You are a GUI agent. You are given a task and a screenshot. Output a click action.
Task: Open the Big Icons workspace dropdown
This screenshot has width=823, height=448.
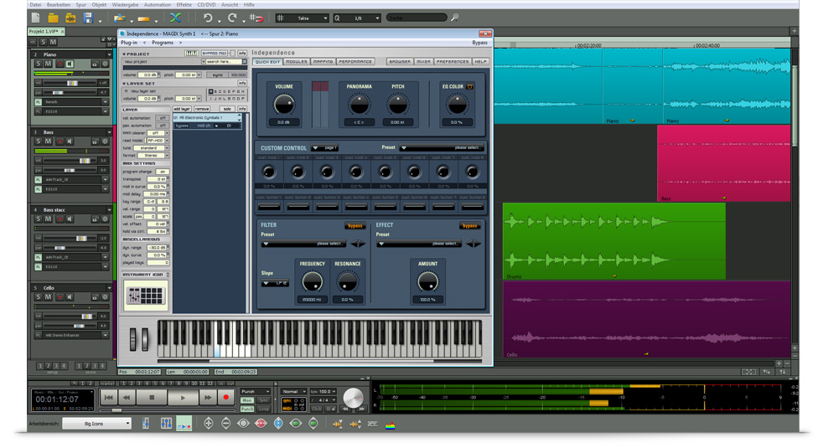click(96, 424)
